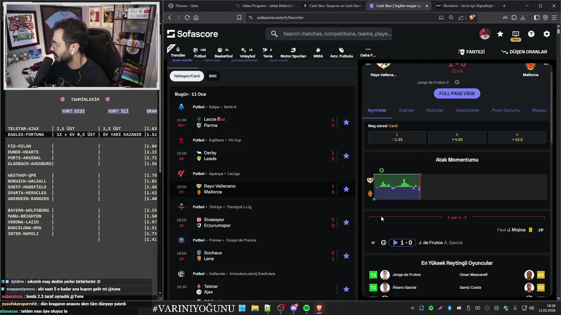Open the DÜŞEN ORANLAR link
Viewport: 561px width, 315px height.
(524, 52)
